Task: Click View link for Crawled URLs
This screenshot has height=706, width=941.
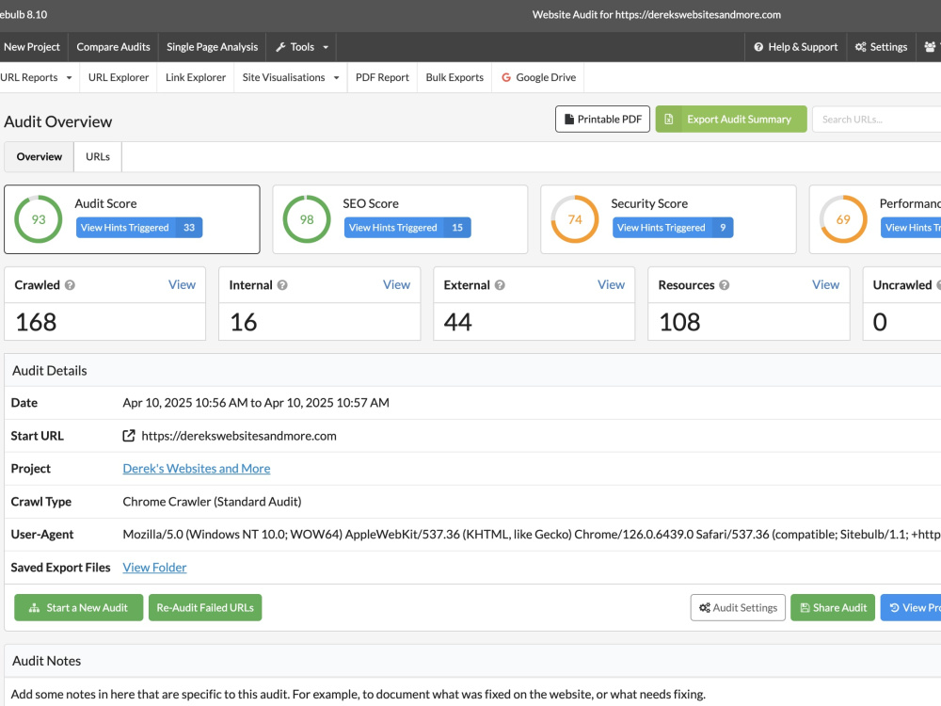Action: pos(182,284)
